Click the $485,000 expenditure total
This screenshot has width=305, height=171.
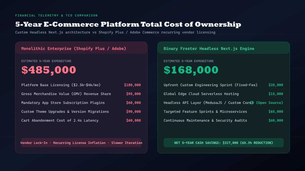coord(49,70)
